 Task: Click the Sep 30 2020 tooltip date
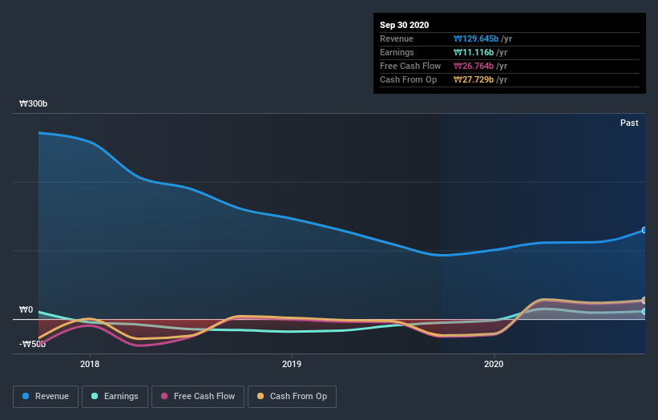pos(405,25)
